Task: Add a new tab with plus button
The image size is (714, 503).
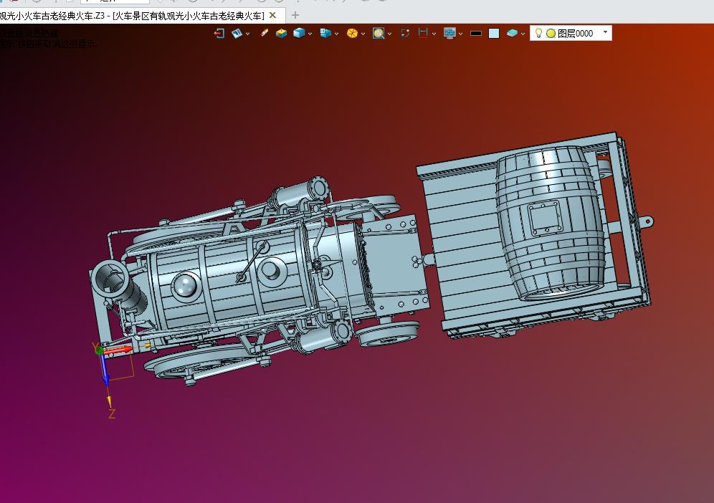Action: click(295, 16)
